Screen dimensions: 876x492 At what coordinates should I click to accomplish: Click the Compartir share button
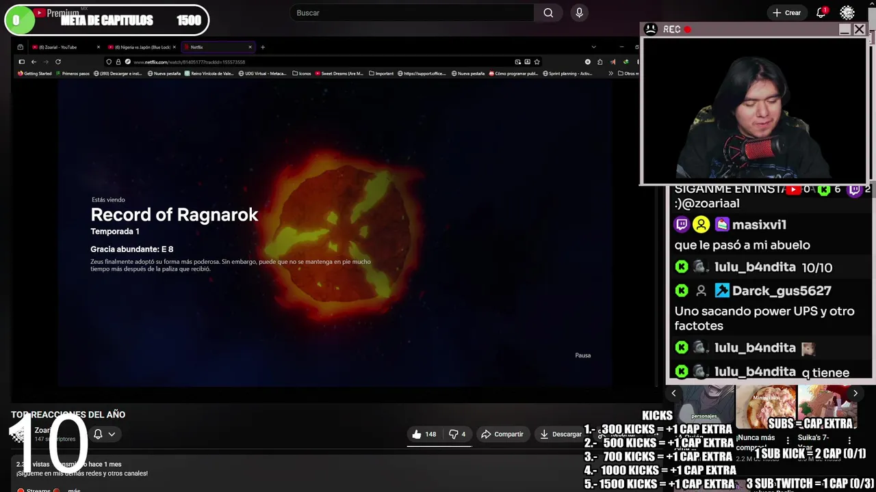(x=502, y=434)
